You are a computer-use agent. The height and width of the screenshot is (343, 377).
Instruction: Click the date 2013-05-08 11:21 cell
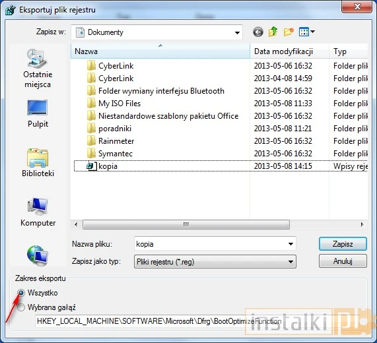283,129
